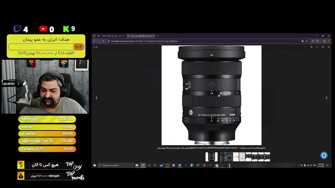Open the blue checkmark taskbar app

tap(180, 165)
